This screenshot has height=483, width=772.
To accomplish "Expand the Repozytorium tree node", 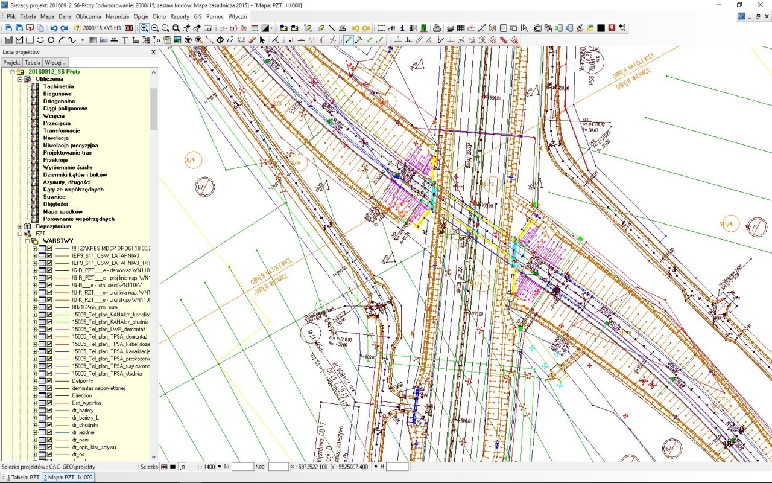I will pyautogui.click(x=20, y=226).
